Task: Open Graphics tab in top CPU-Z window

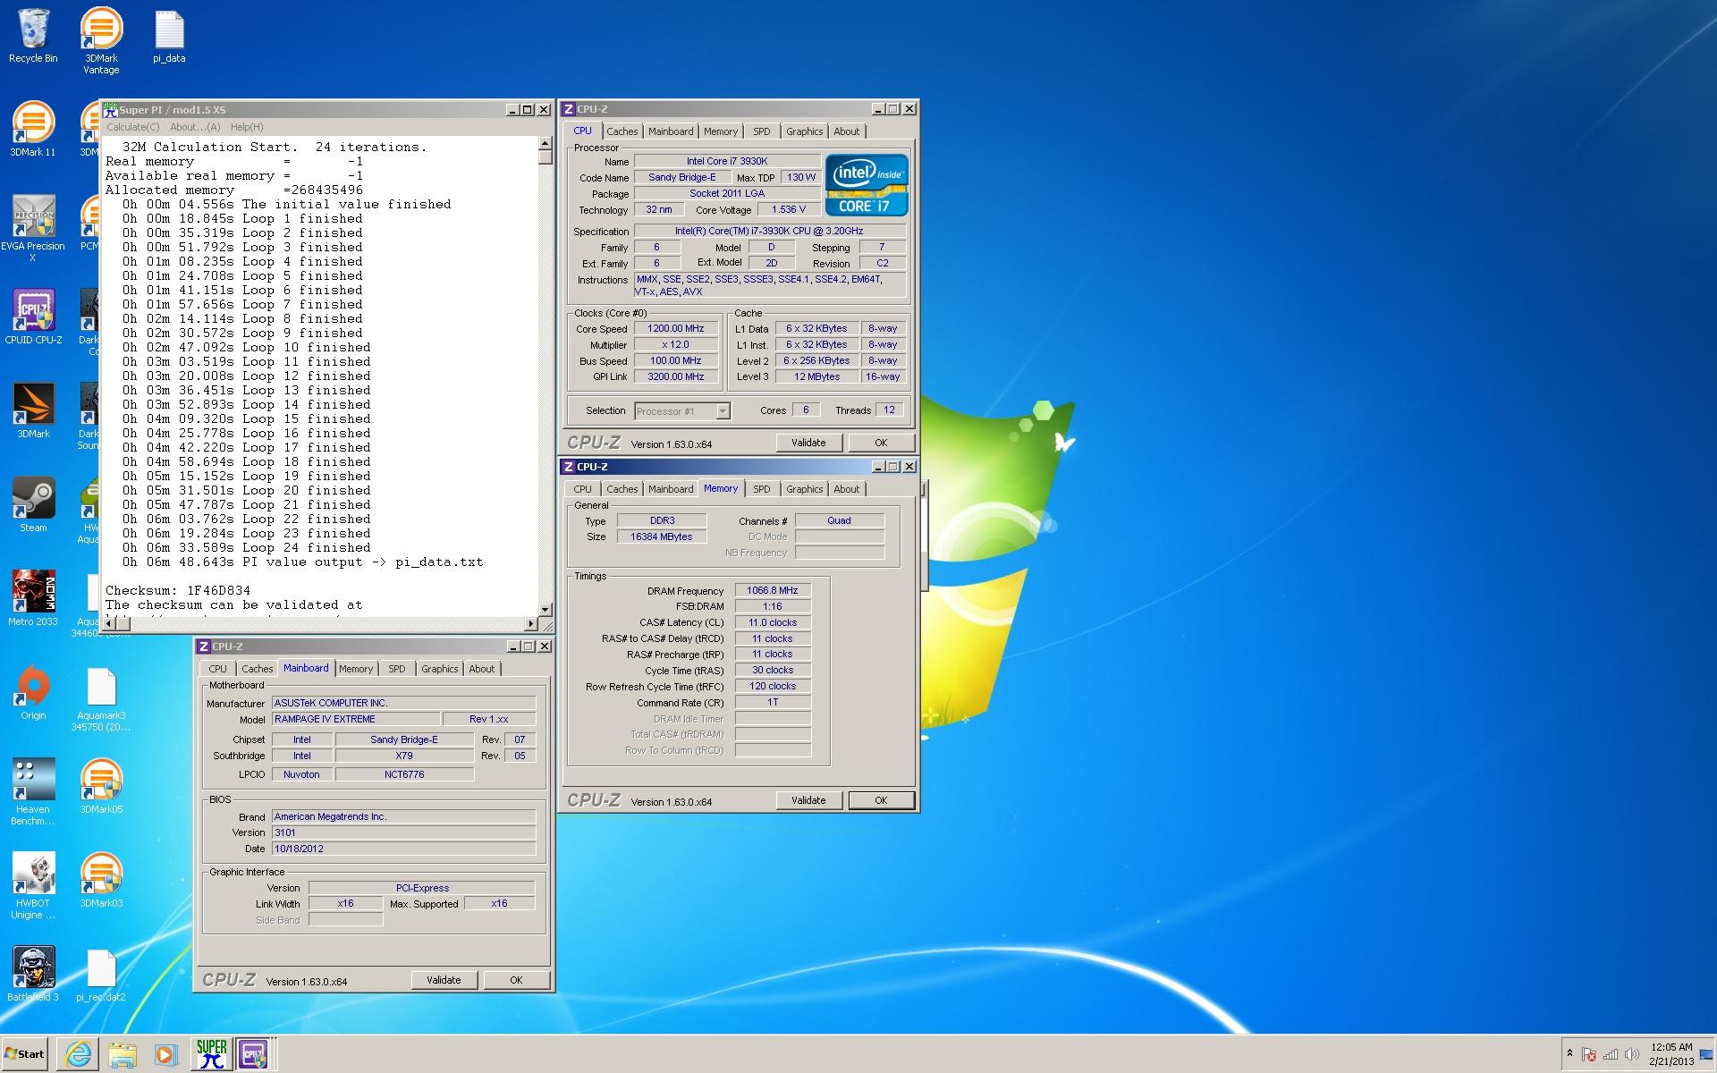Action: (x=804, y=131)
